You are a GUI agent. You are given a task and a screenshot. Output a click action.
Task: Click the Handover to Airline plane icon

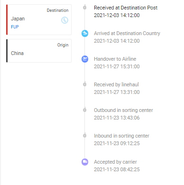tap(85, 59)
